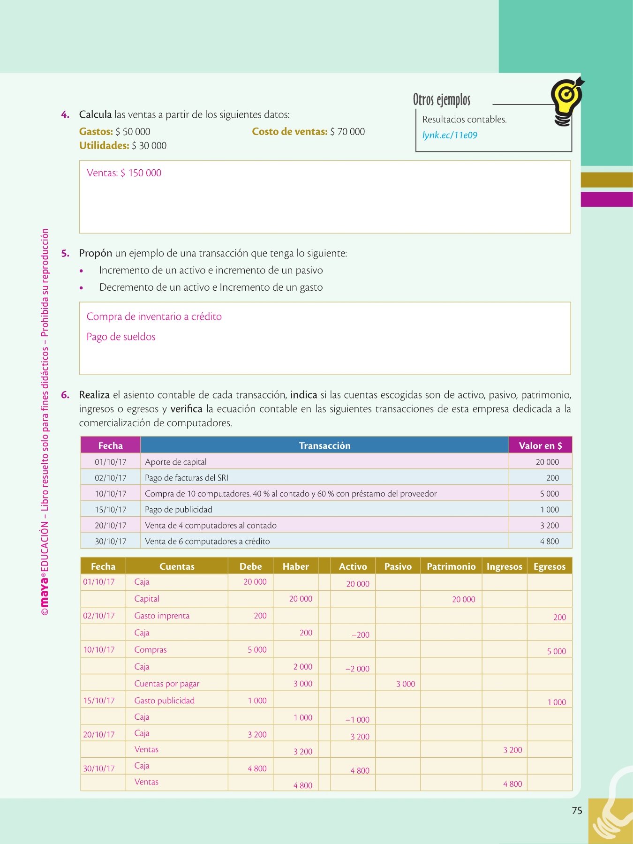Screen dimensions: 633x844
Task: Select the 'Valor en $' column header
Action: 540,445
